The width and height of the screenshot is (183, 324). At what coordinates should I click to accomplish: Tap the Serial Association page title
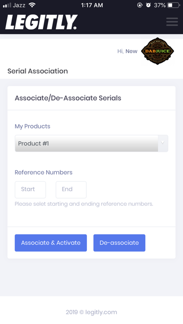pyautogui.click(x=38, y=71)
